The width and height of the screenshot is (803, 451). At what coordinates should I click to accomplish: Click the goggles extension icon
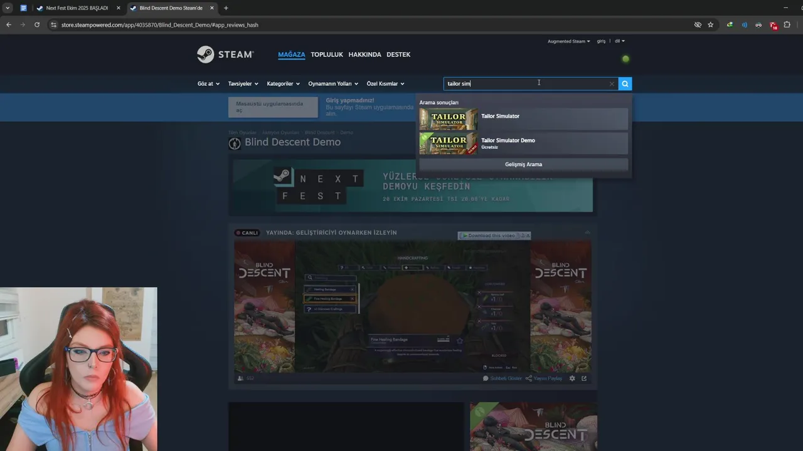(x=758, y=24)
